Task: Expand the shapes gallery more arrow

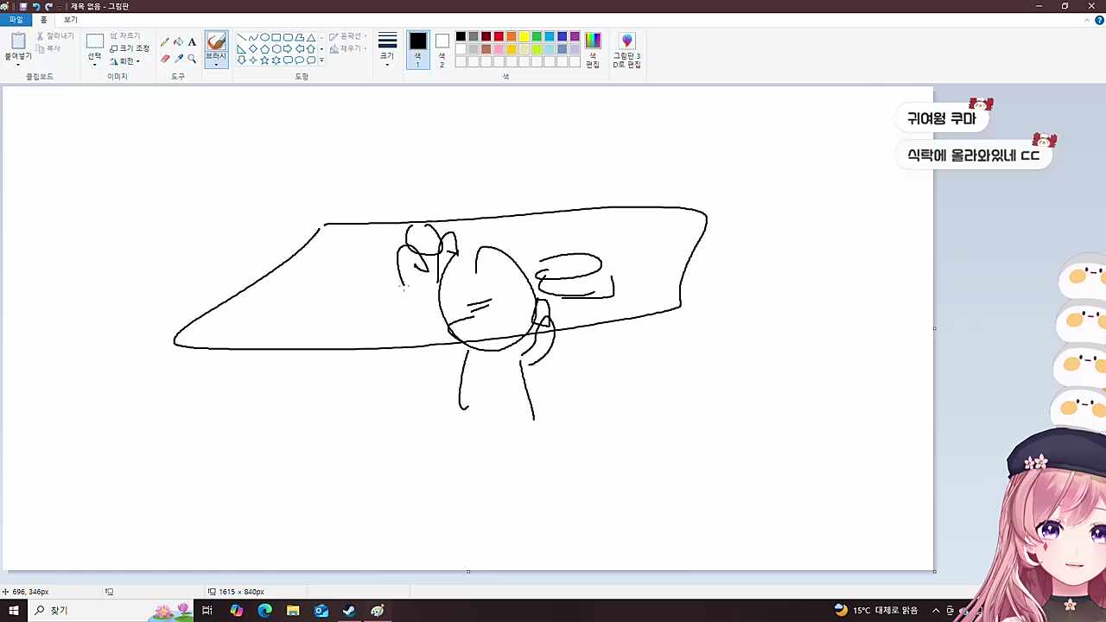Action: point(321,60)
